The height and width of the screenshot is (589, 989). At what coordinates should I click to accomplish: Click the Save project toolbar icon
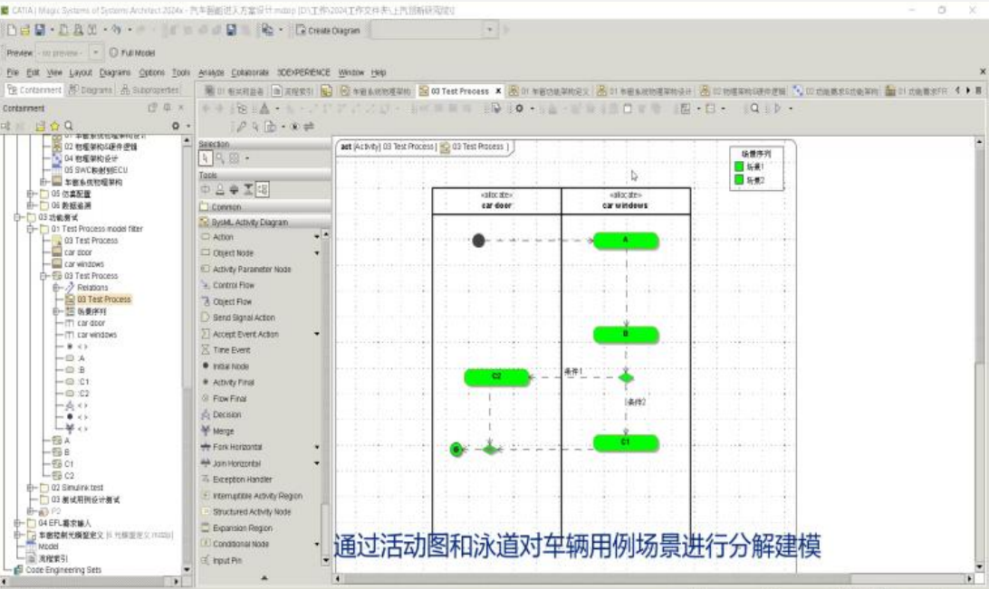point(40,30)
